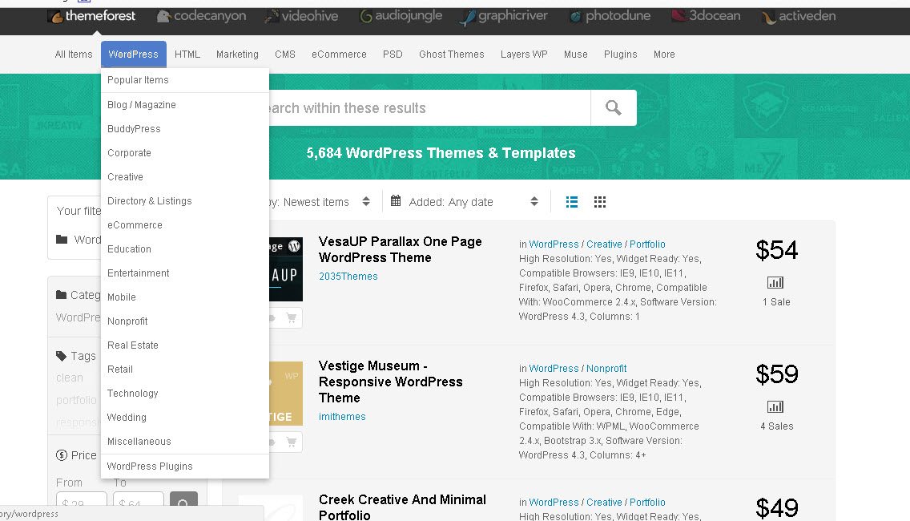Viewport: 910px width, 521px height.
Task: Open the Muse navigation tab
Action: [x=576, y=54]
